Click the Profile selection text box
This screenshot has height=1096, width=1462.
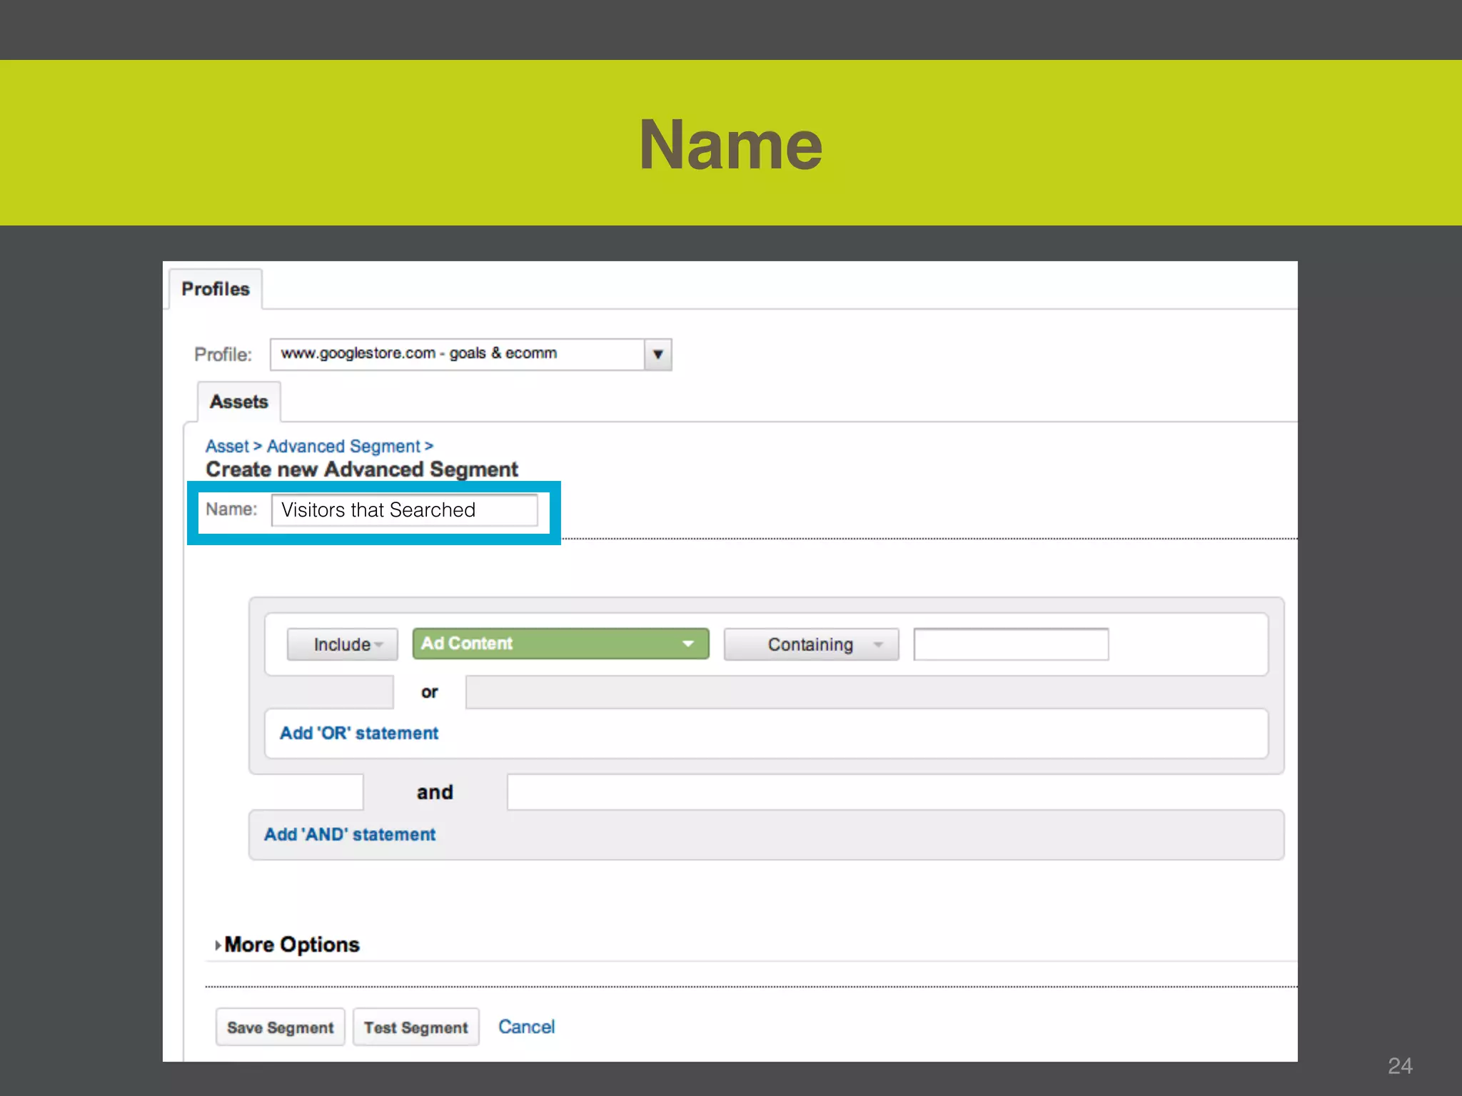(x=457, y=354)
